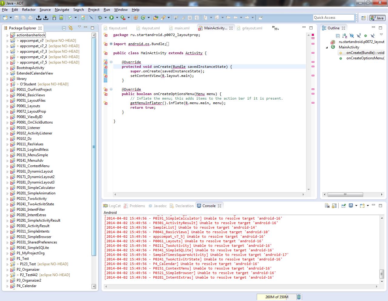Screen dimensions: 388x301
Task: Collapse All in Package Explorer
Action: click(64, 28)
